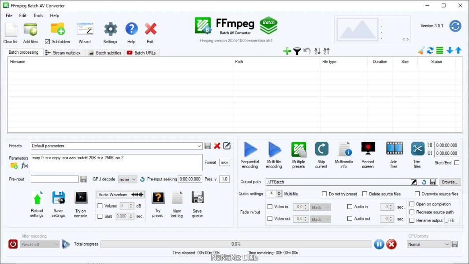Click the green plus add icon above file list
Screen dimensions: 469x264
coord(287,51)
